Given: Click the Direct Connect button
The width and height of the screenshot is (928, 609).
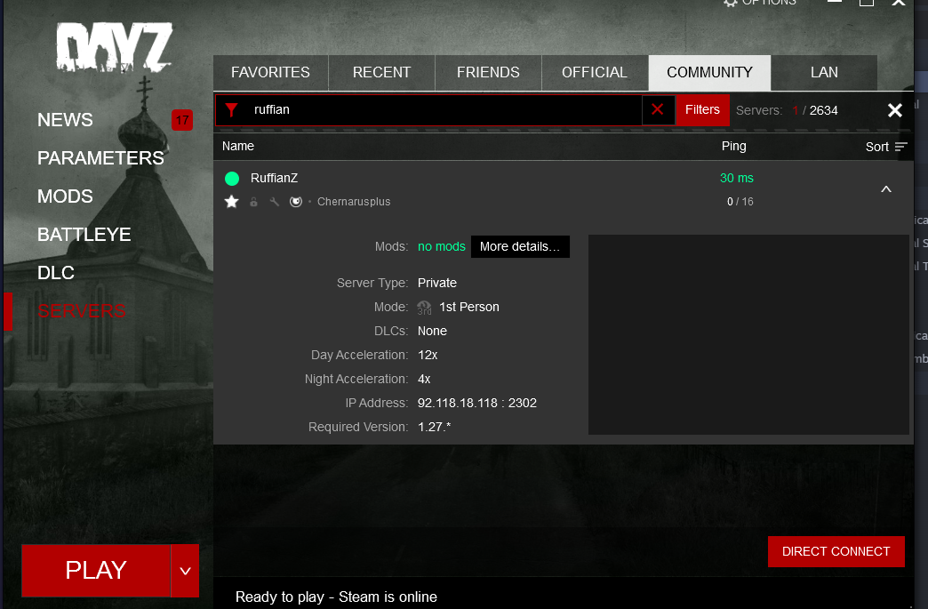Looking at the screenshot, I should (836, 551).
